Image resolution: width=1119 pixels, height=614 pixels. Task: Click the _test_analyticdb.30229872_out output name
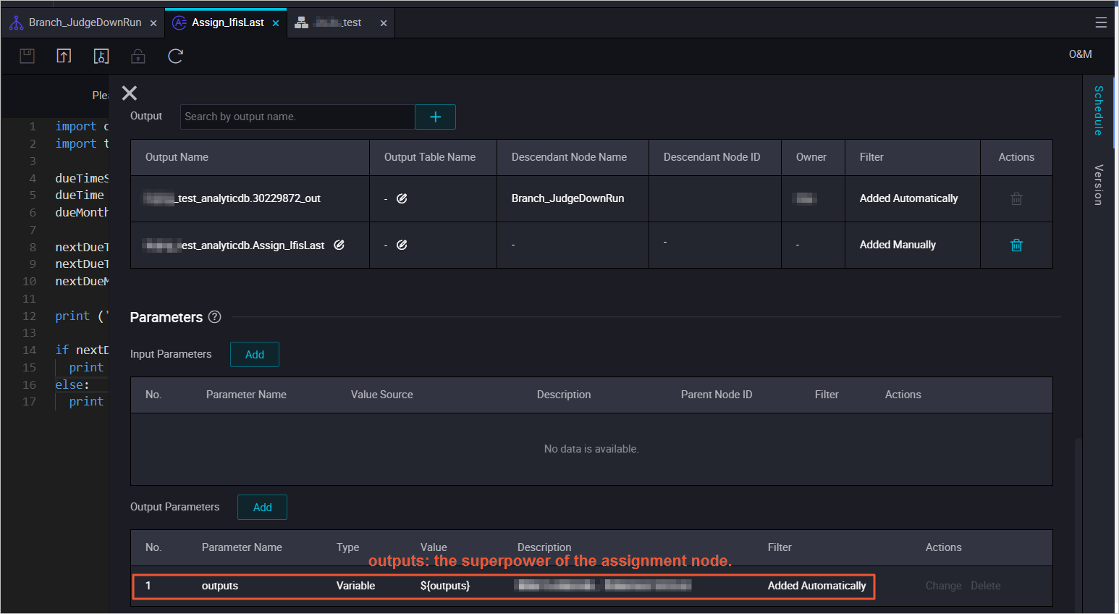click(232, 198)
